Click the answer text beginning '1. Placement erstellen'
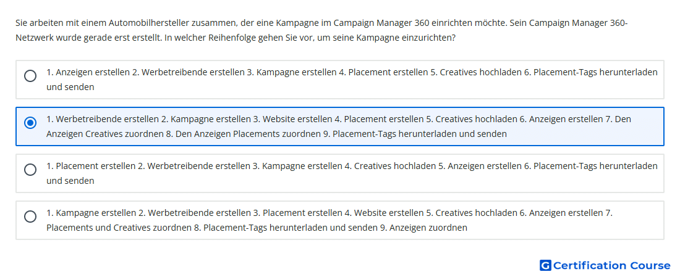Viewport: 680px width, 277px height. (352, 173)
